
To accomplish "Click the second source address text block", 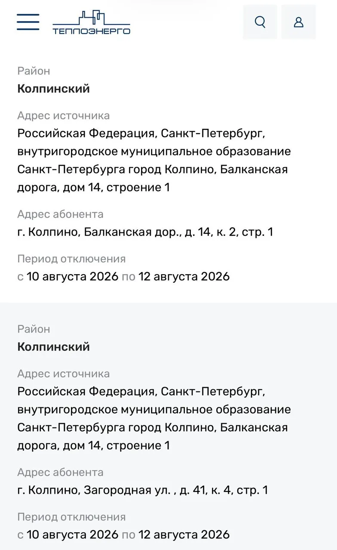I will tap(154, 419).
